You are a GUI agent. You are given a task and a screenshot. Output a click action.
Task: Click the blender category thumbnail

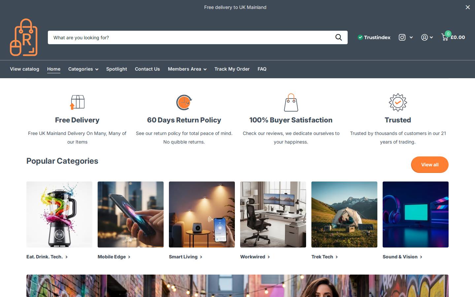(59, 214)
